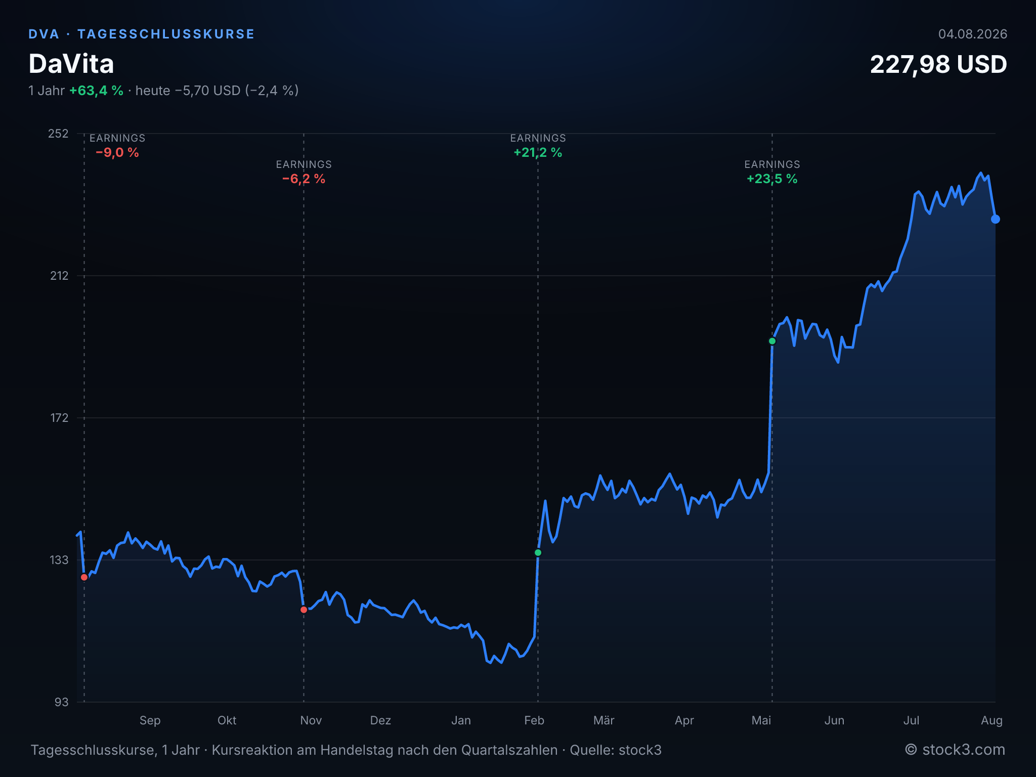Image resolution: width=1036 pixels, height=777 pixels.
Task: Click the +63,4 % one-year performance
Action: [x=96, y=91]
